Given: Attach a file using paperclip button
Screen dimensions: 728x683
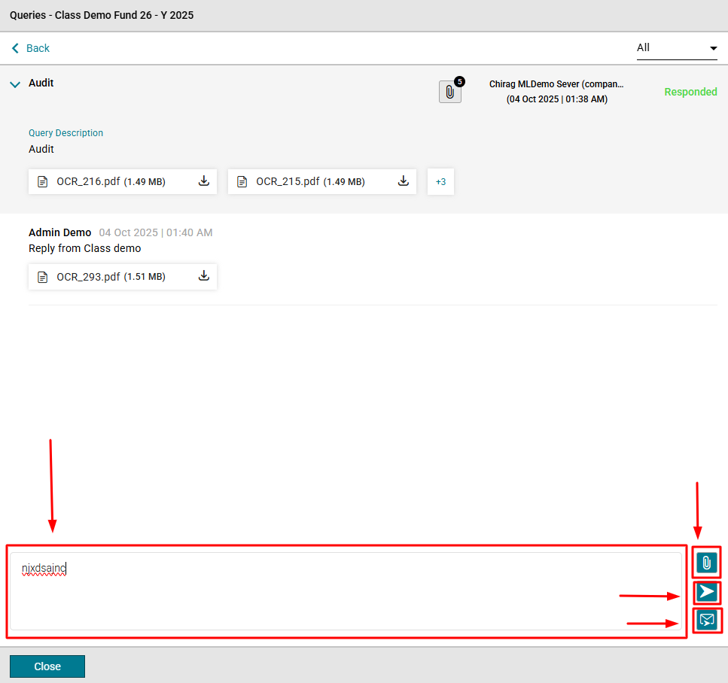Looking at the screenshot, I should click(706, 563).
